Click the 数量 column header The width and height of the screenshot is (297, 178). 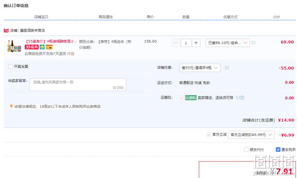(x=186, y=17)
